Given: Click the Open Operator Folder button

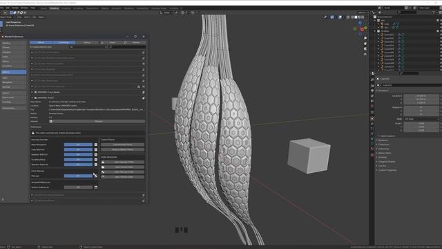Looking at the screenshot, I should pyautogui.click(x=124, y=162).
